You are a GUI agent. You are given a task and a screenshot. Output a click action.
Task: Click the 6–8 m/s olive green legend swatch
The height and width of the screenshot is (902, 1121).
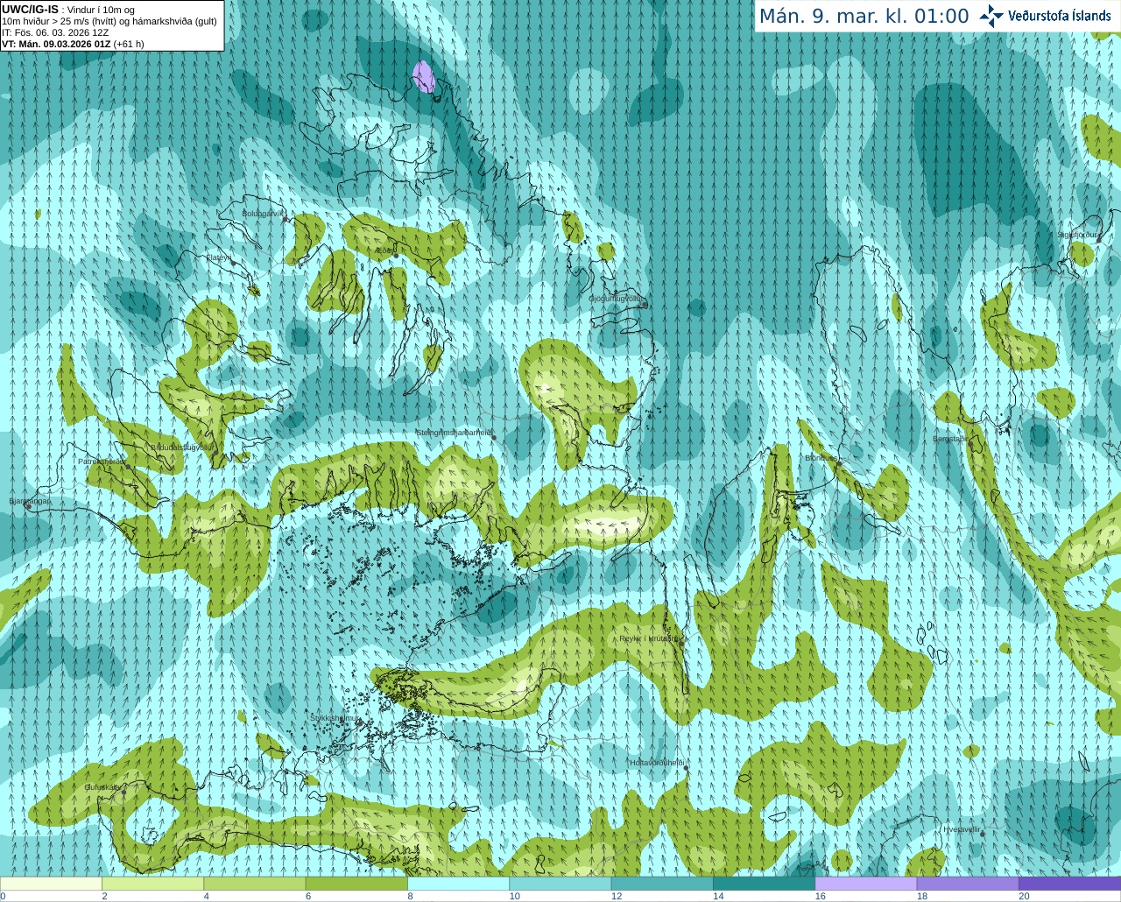click(x=356, y=884)
